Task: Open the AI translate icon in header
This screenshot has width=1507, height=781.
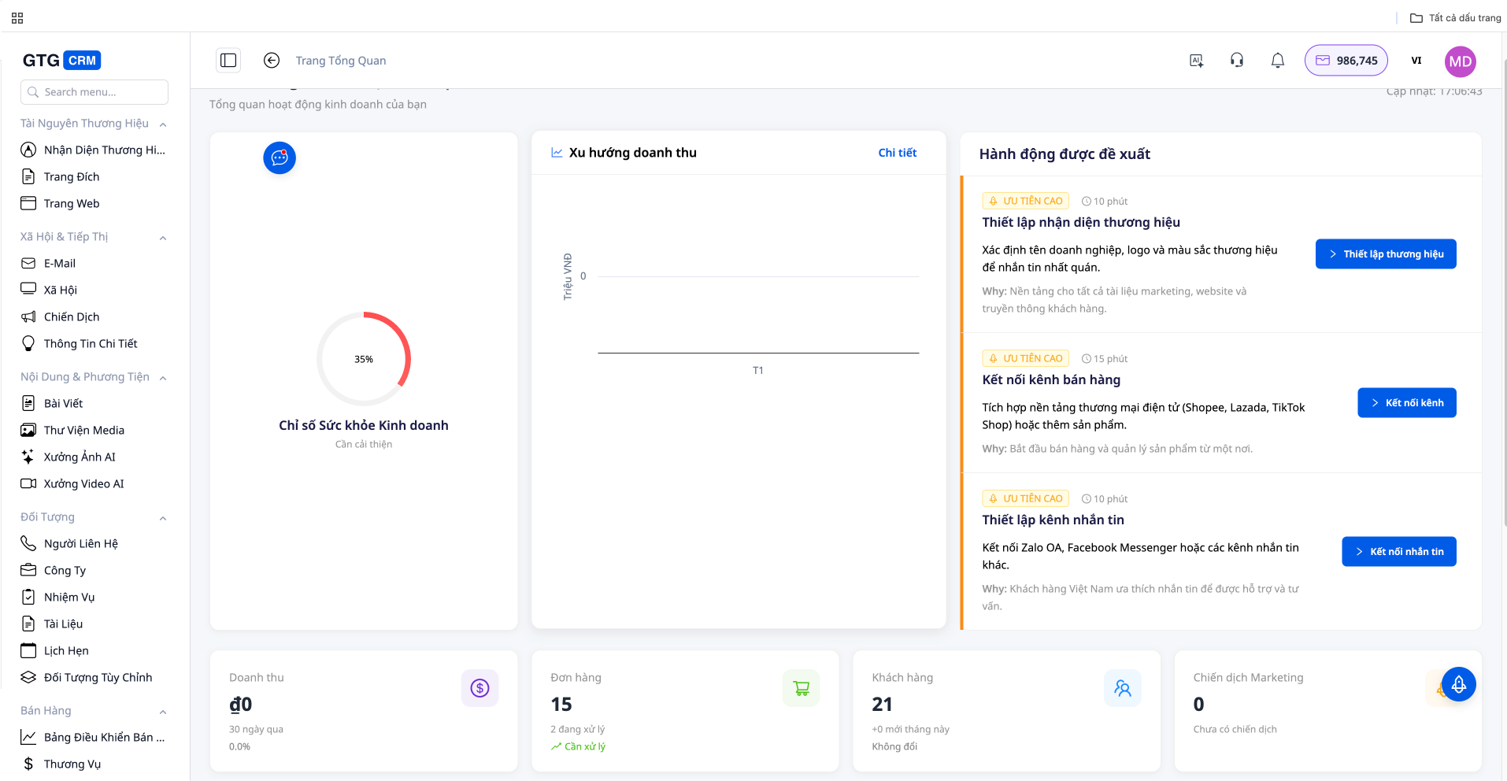Action: (x=1196, y=61)
